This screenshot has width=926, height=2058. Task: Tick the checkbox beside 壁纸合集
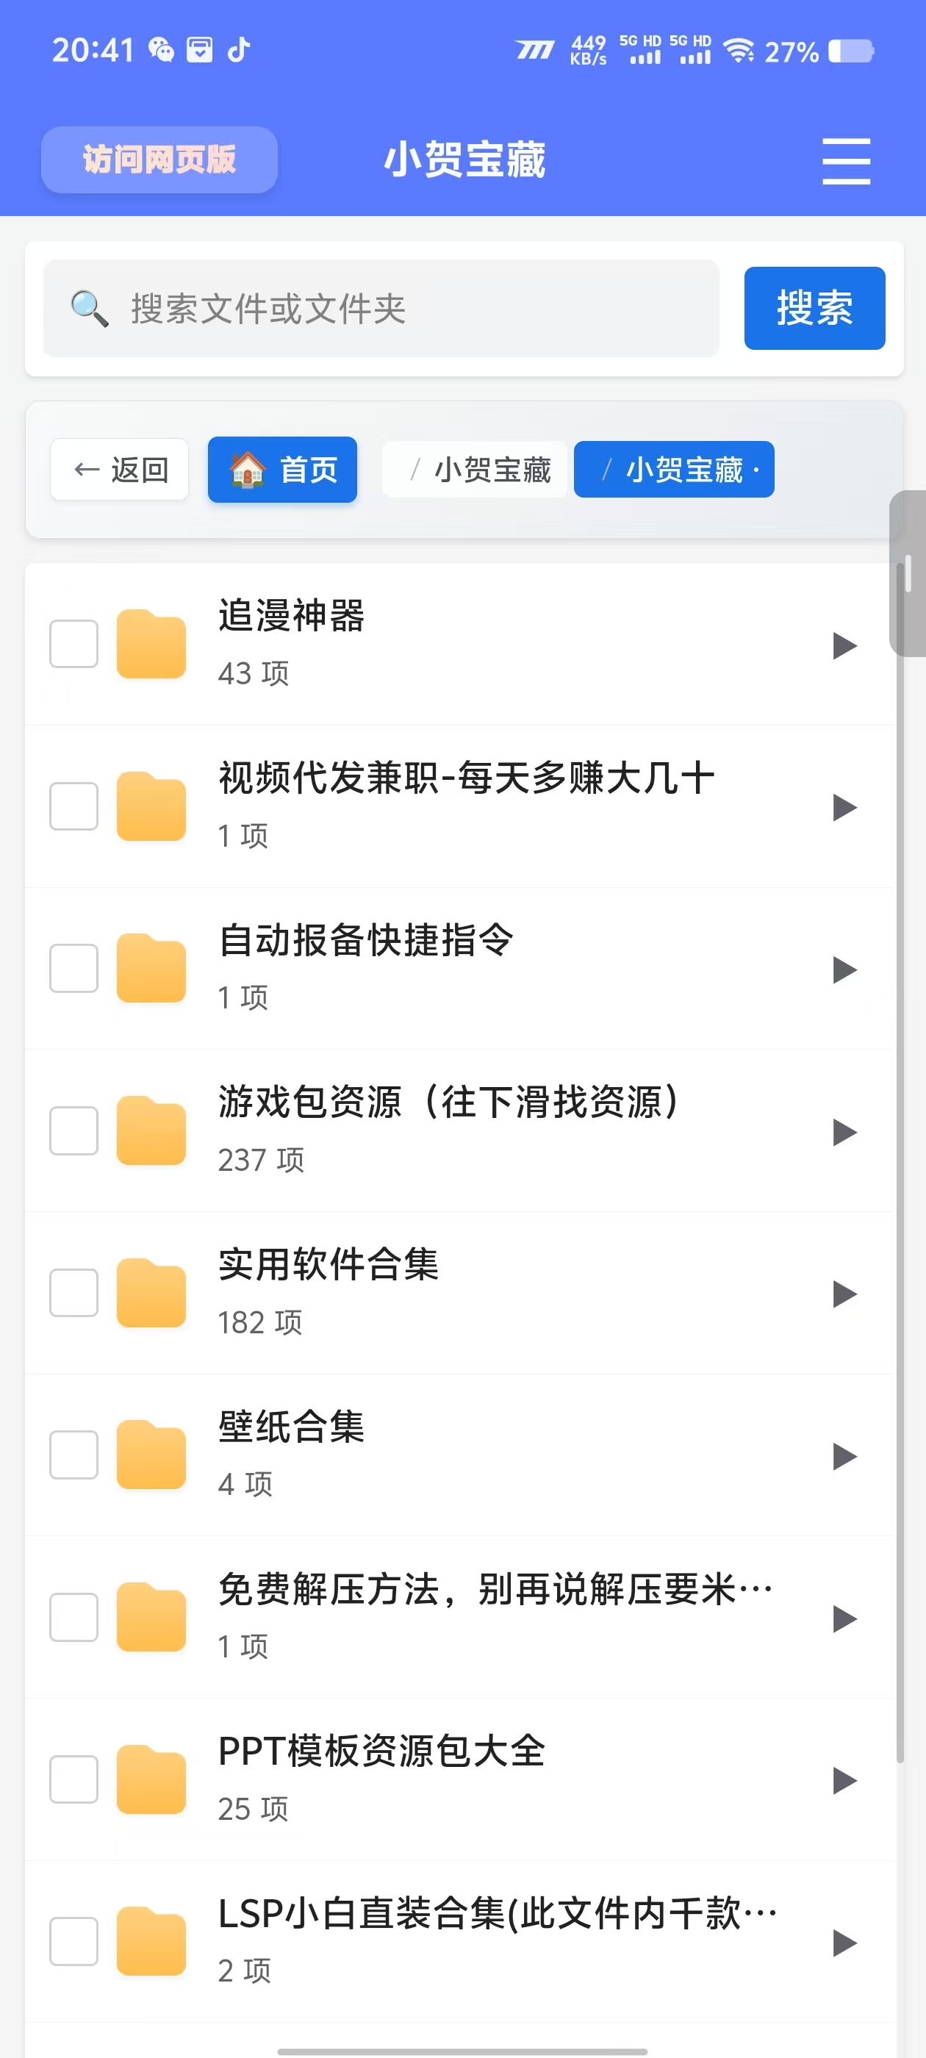tap(73, 1455)
